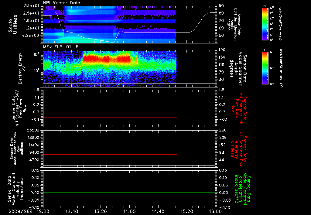Click the 13:20 time tick label
The width and height of the screenshot is (311, 215).
[101, 211]
